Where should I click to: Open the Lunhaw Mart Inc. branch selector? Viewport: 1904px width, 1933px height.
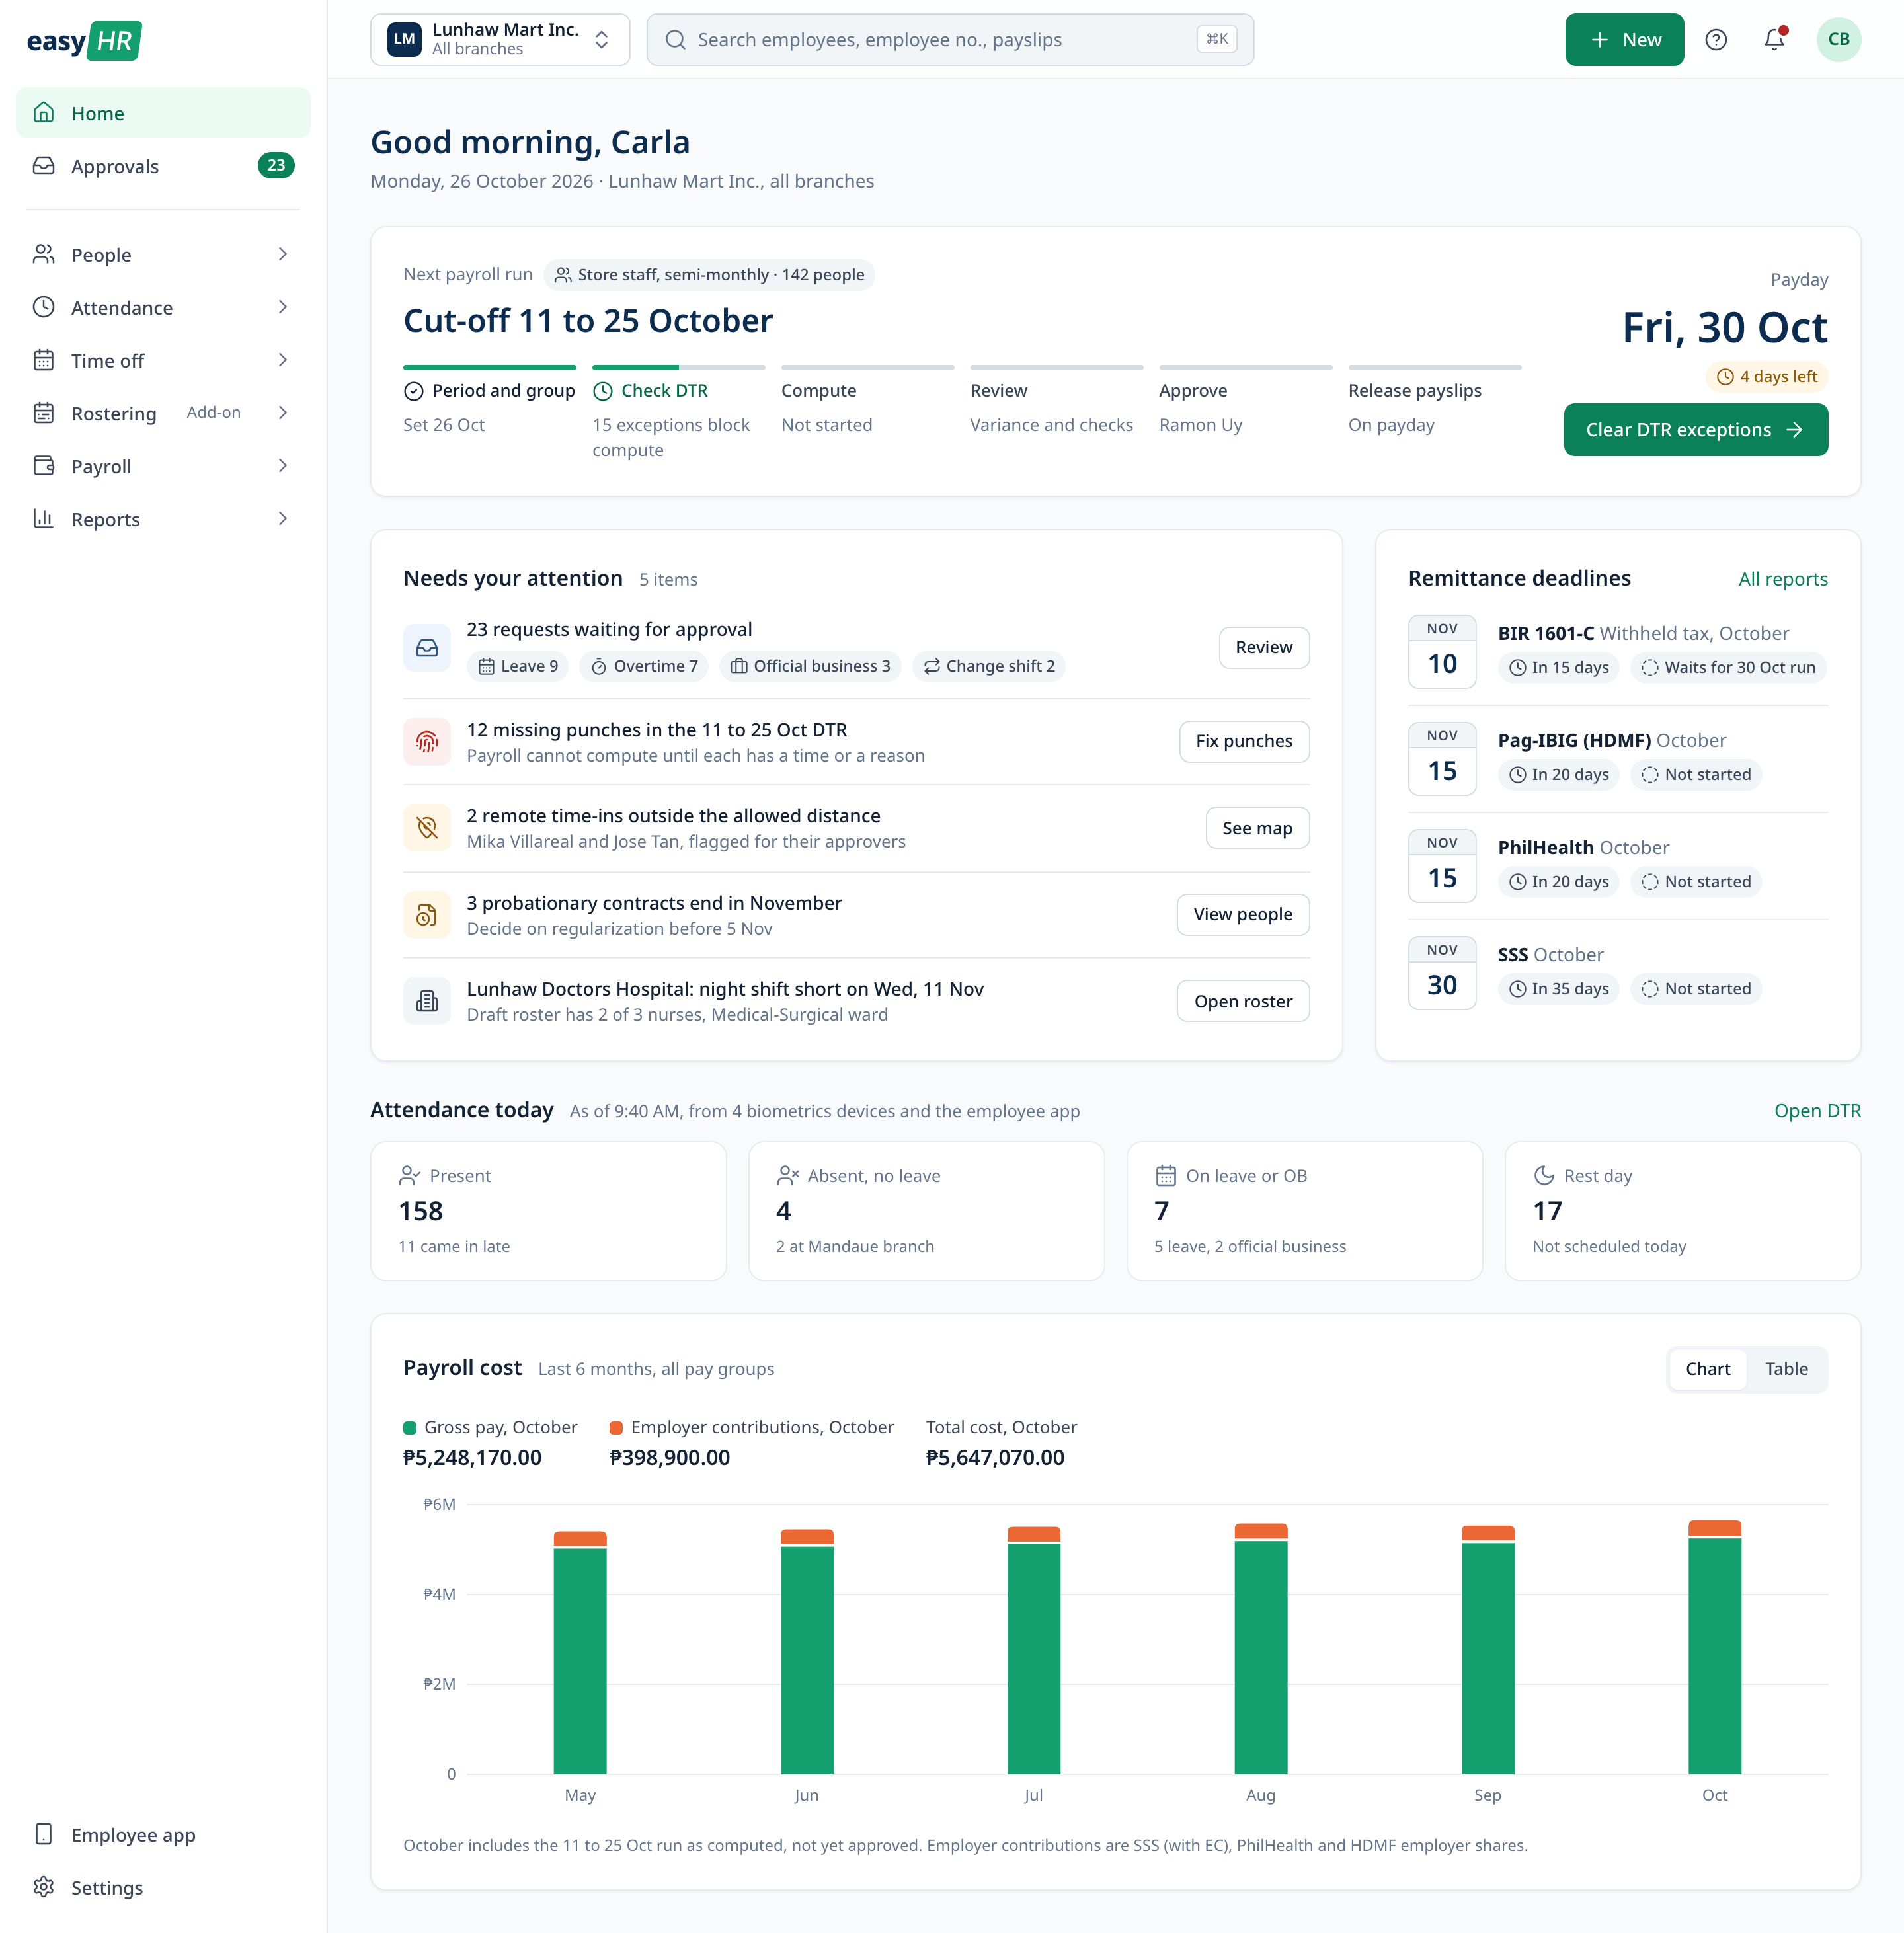click(x=500, y=40)
